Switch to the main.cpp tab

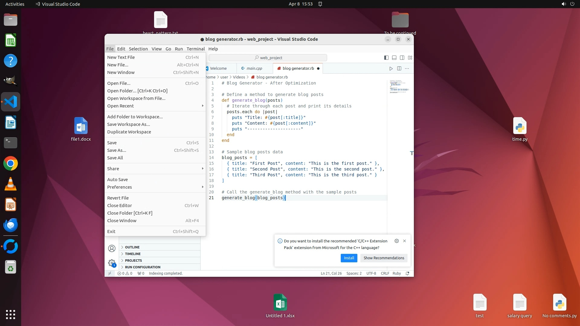254,69
